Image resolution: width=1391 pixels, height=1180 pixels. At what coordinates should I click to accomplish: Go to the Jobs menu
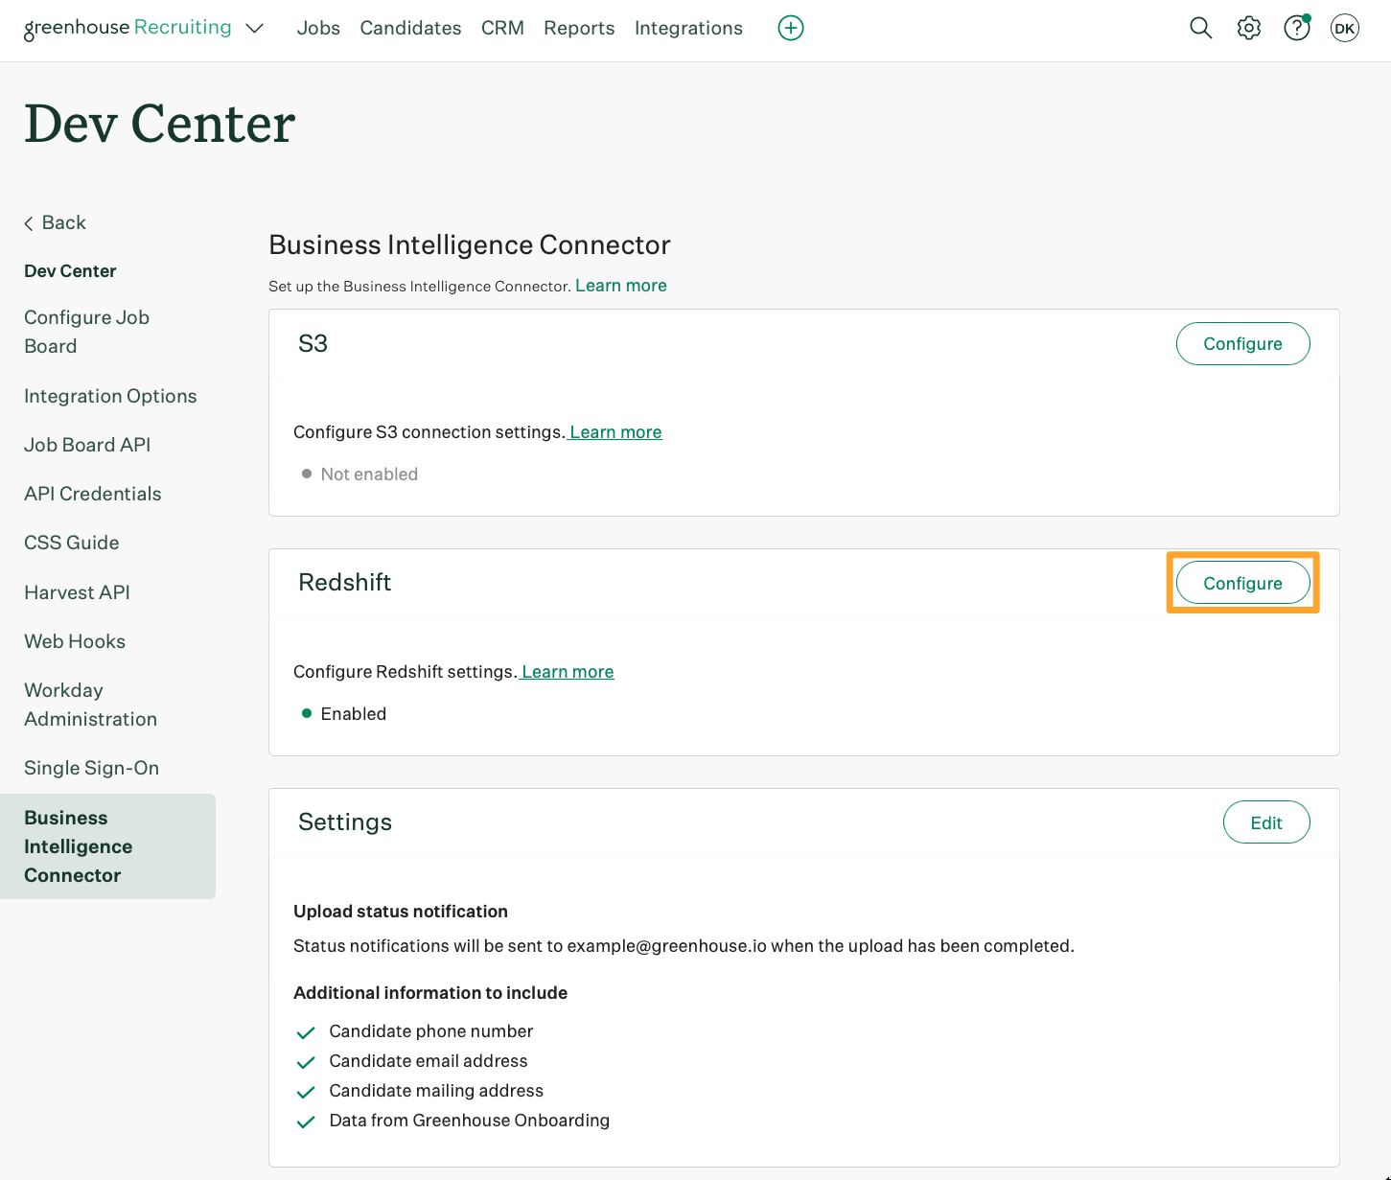tap(318, 28)
